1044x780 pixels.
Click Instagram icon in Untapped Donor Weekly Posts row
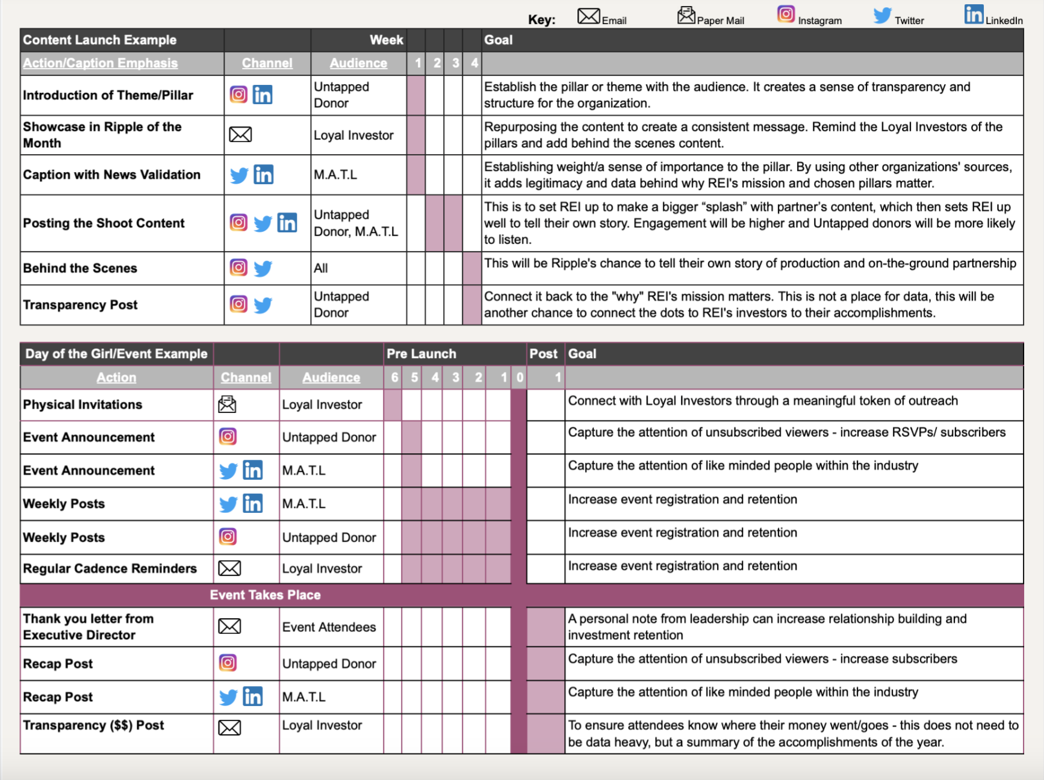(228, 536)
